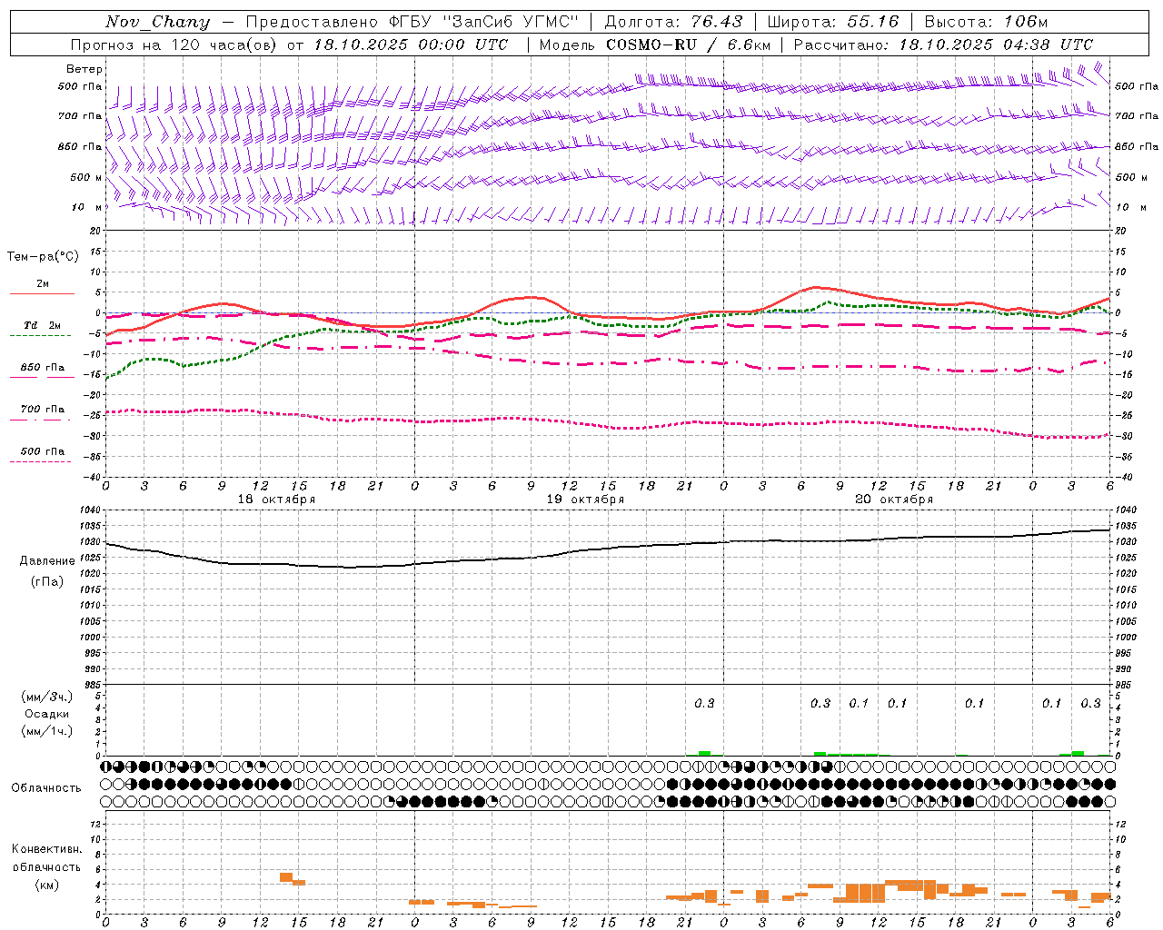Click the 850 гПа temperature legend entry
The height and width of the screenshot is (930, 1163).
pyautogui.click(x=42, y=368)
